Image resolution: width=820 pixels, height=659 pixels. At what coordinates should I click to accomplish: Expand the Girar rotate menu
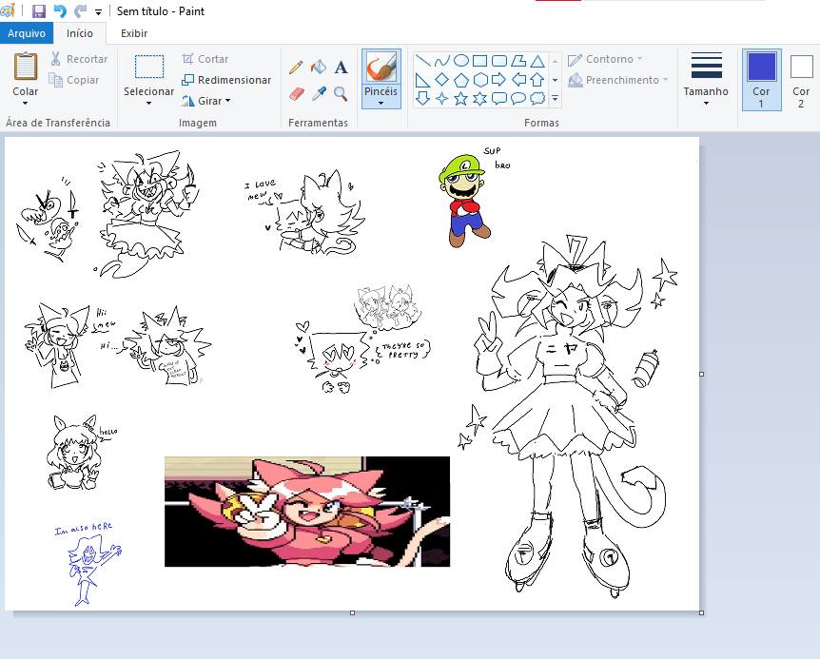click(x=206, y=101)
